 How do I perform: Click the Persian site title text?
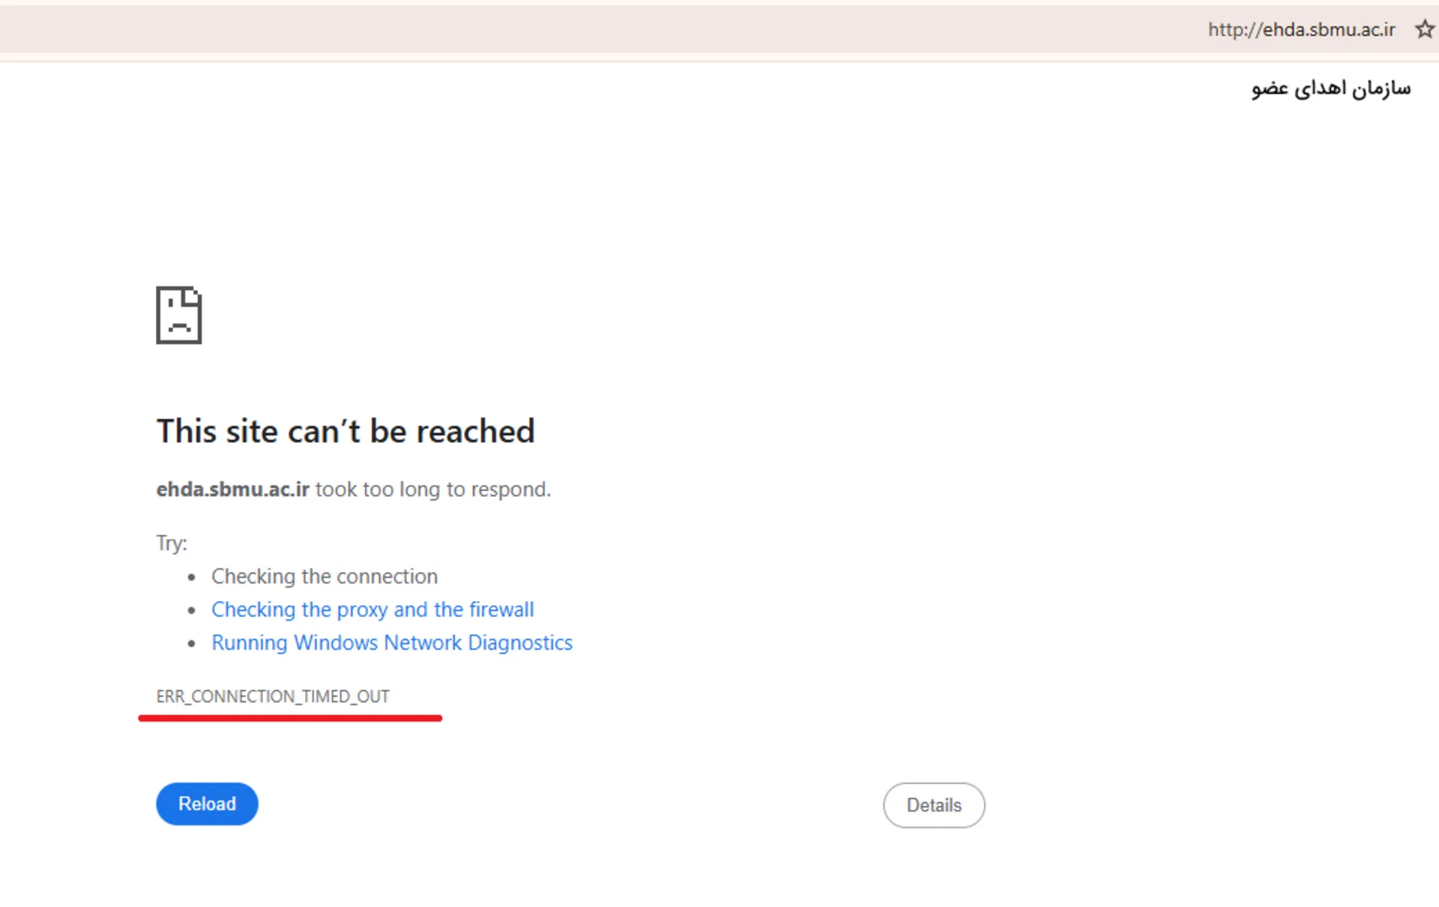pyautogui.click(x=1330, y=88)
